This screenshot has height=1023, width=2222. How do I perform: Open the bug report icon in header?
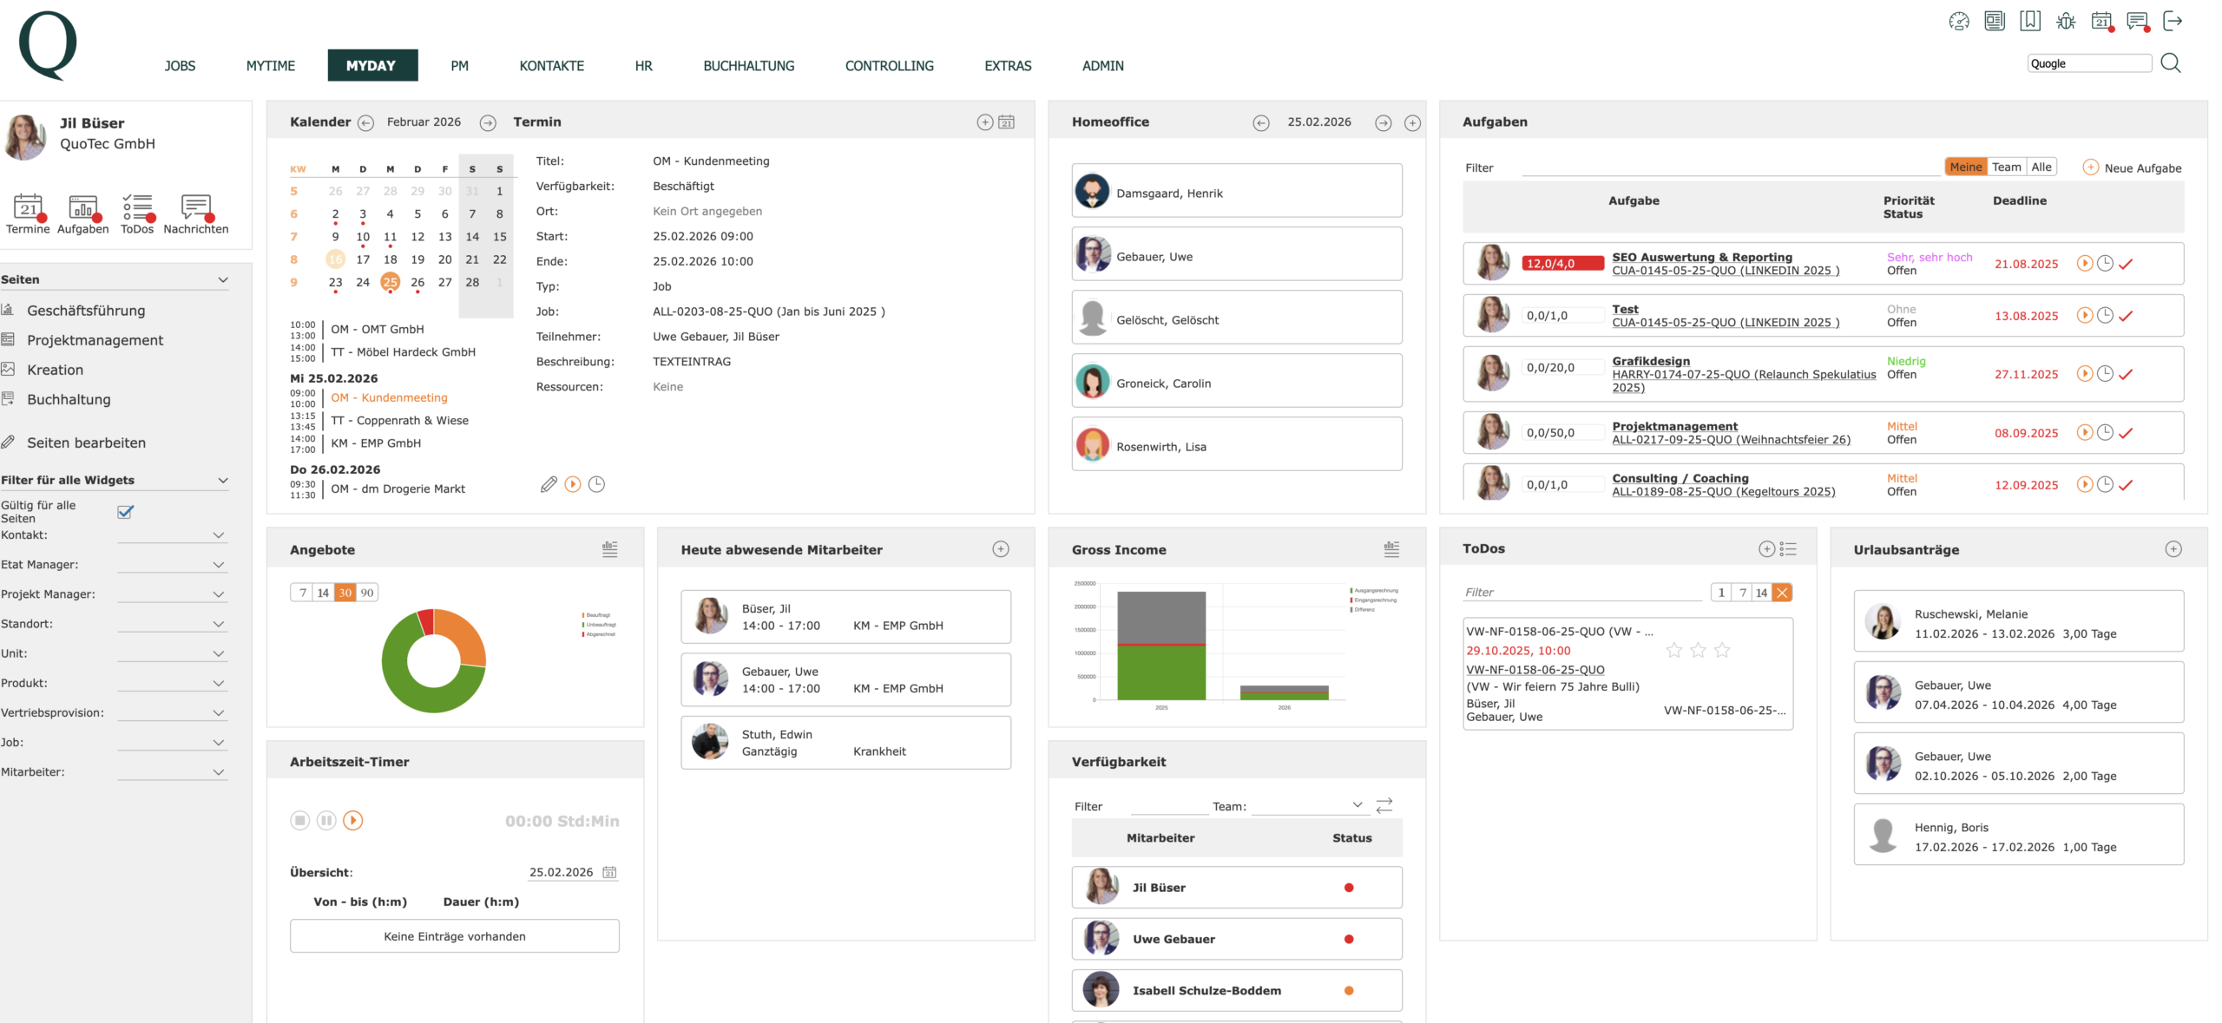pyautogui.click(x=2066, y=21)
